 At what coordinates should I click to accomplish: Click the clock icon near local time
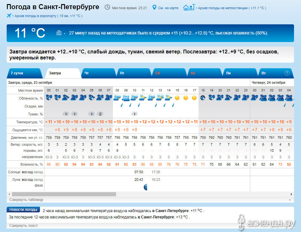click(107, 8)
